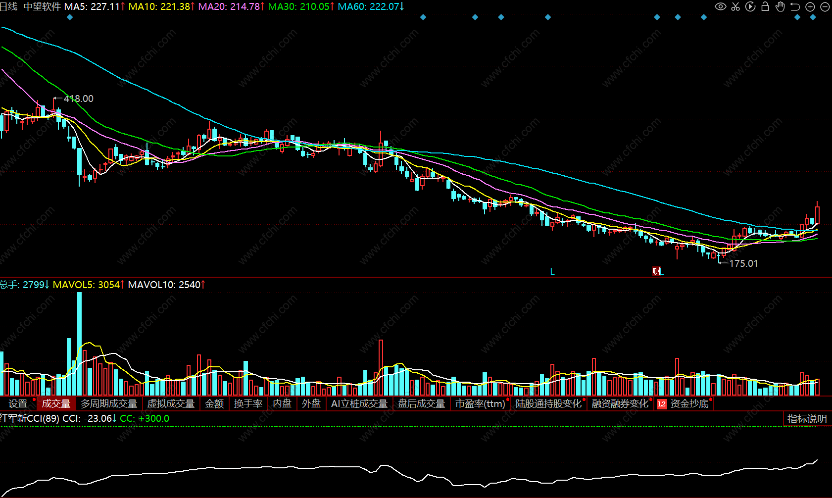Click the 中望软件 stock name
The image size is (832, 498).
42,6
